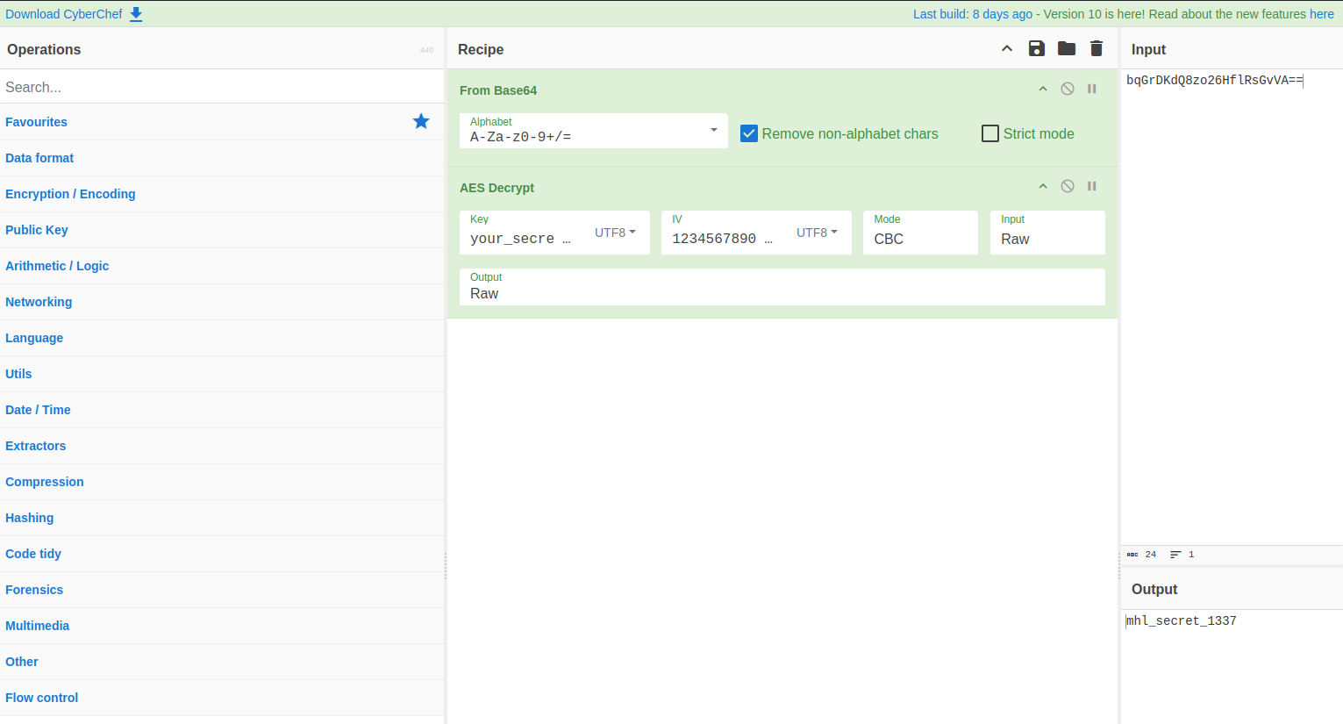Hide arguments of AES Decrypt operation
The image size is (1343, 724).
(x=1043, y=186)
